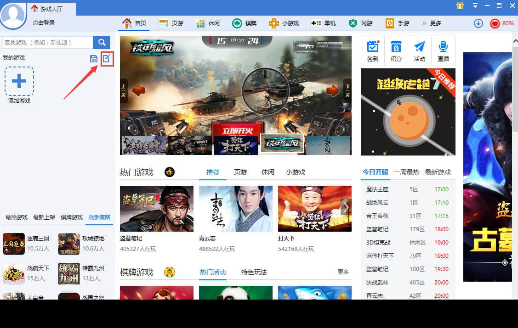Open the 单机 navigation tab

tap(323, 23)
